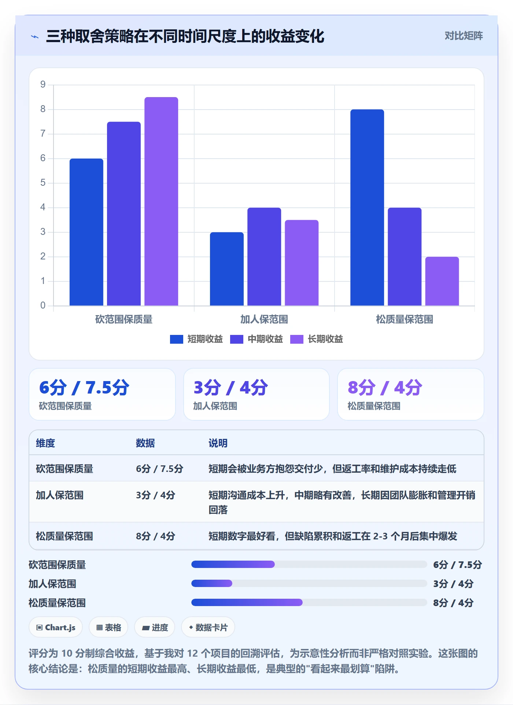513x705 pixels.
Task: Click the lightning icon beside the title
Action: click(x=35, y=37)
